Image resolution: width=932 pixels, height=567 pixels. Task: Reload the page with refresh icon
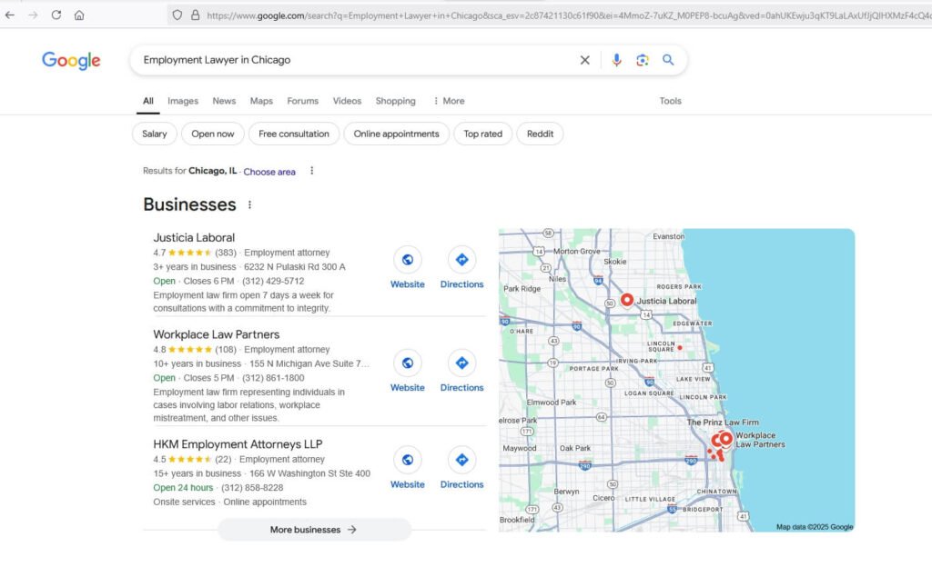(x=56, y=15)
